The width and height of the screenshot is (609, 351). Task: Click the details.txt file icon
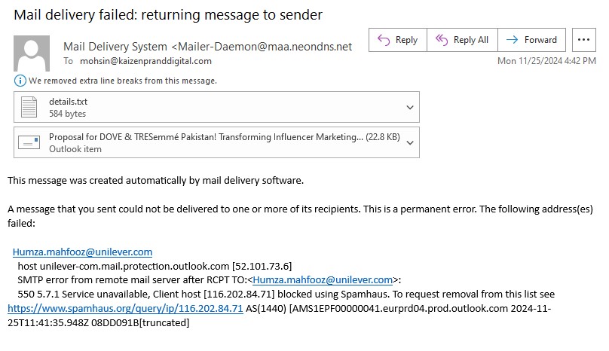tap(29, 107)
